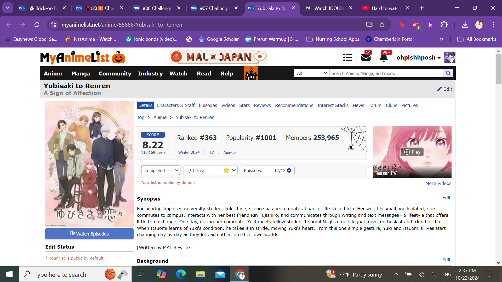Viewport: 502px width, 282px height.
Task: Click the ohpishhposh profile avatar
Action: pos(450,57)
